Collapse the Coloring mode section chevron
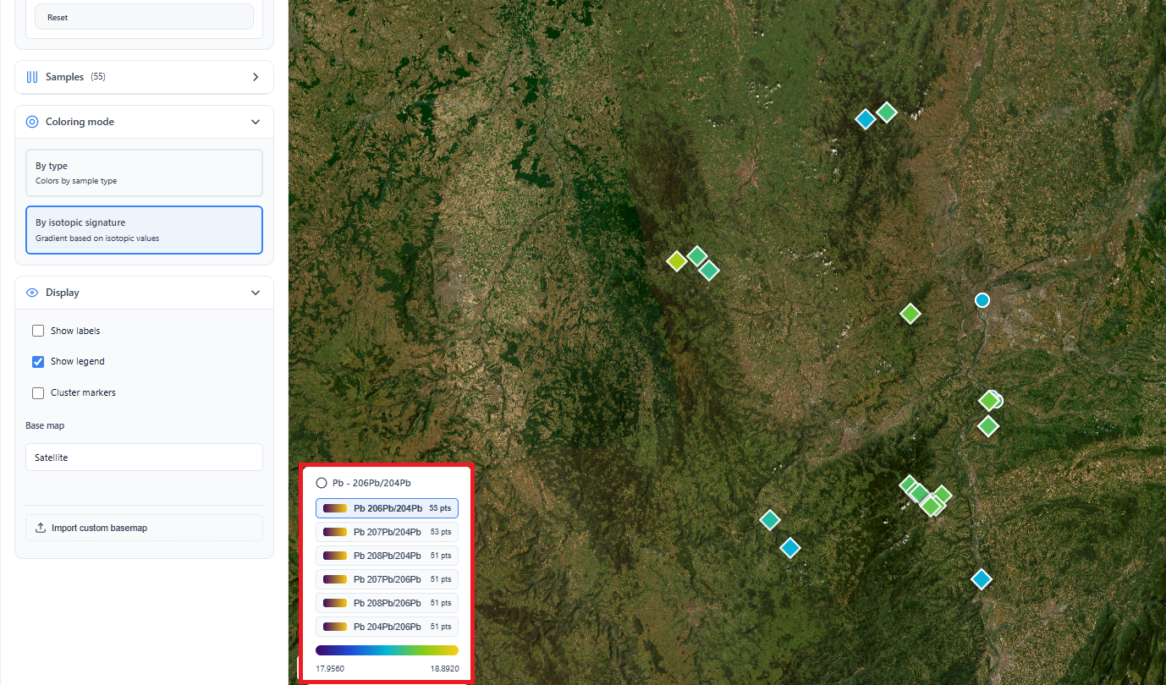The image size is (1166, 685). (x=256, y=122)
